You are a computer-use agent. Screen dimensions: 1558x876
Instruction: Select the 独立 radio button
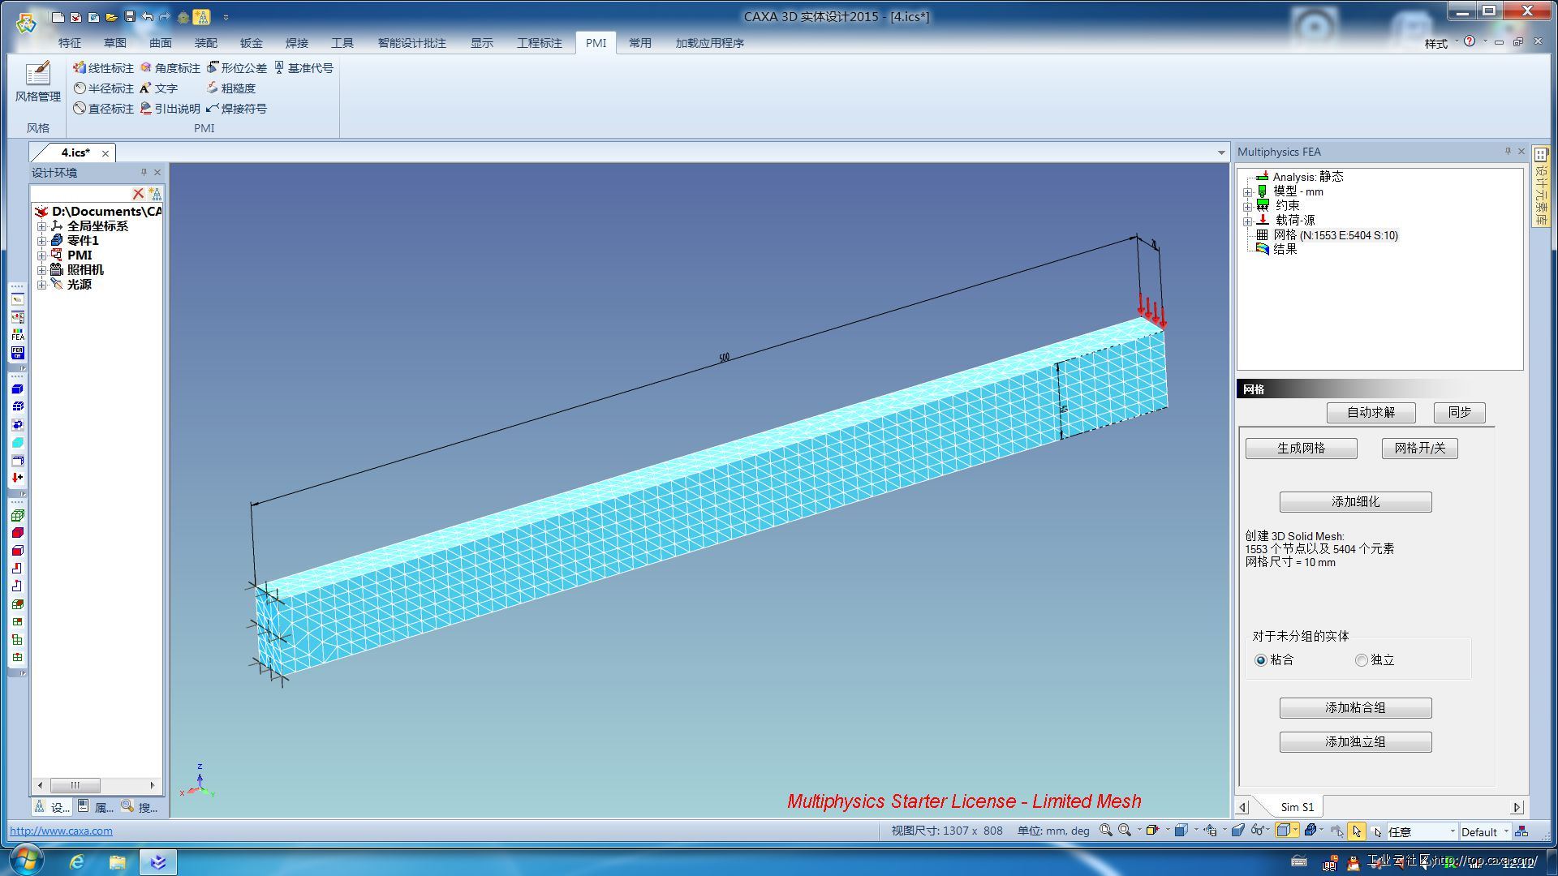pos(1362,660)
